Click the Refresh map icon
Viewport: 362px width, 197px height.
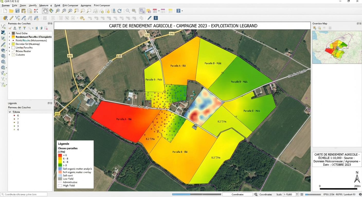[120, 11]
